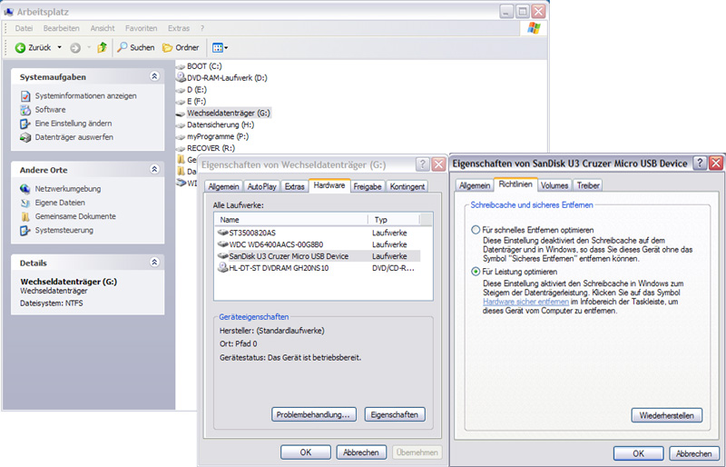Click the forward arrow toolbar icon

75,48
